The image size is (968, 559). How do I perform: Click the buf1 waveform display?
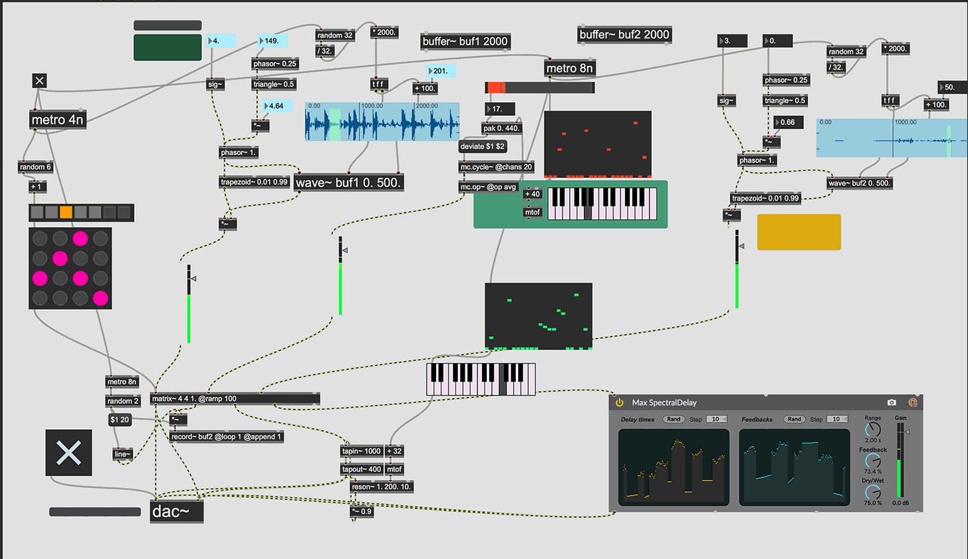[382, 122]
